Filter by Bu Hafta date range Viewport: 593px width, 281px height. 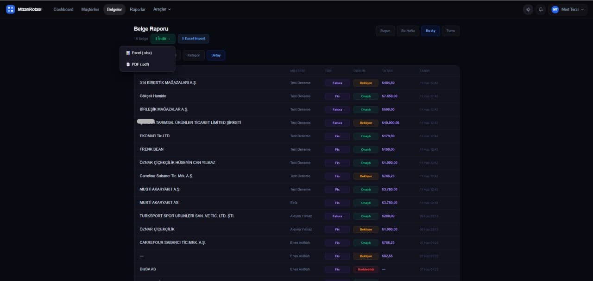point(408,31)
